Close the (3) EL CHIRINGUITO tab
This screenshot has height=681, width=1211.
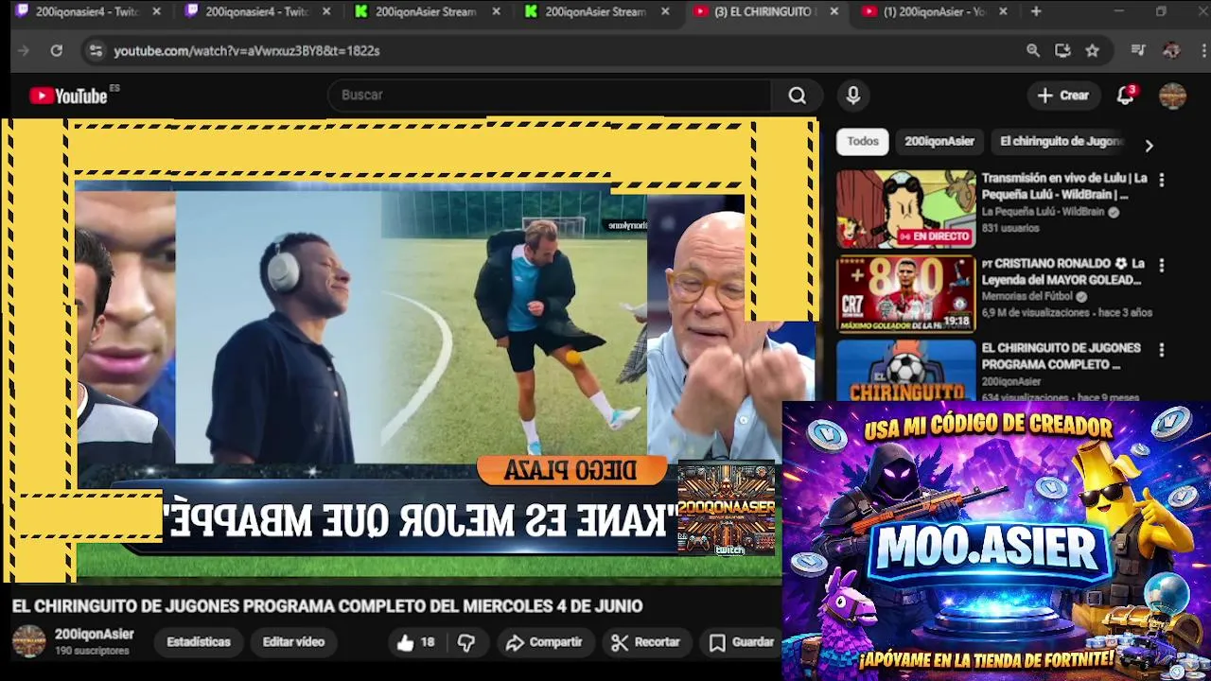click(x=834, y=11)
